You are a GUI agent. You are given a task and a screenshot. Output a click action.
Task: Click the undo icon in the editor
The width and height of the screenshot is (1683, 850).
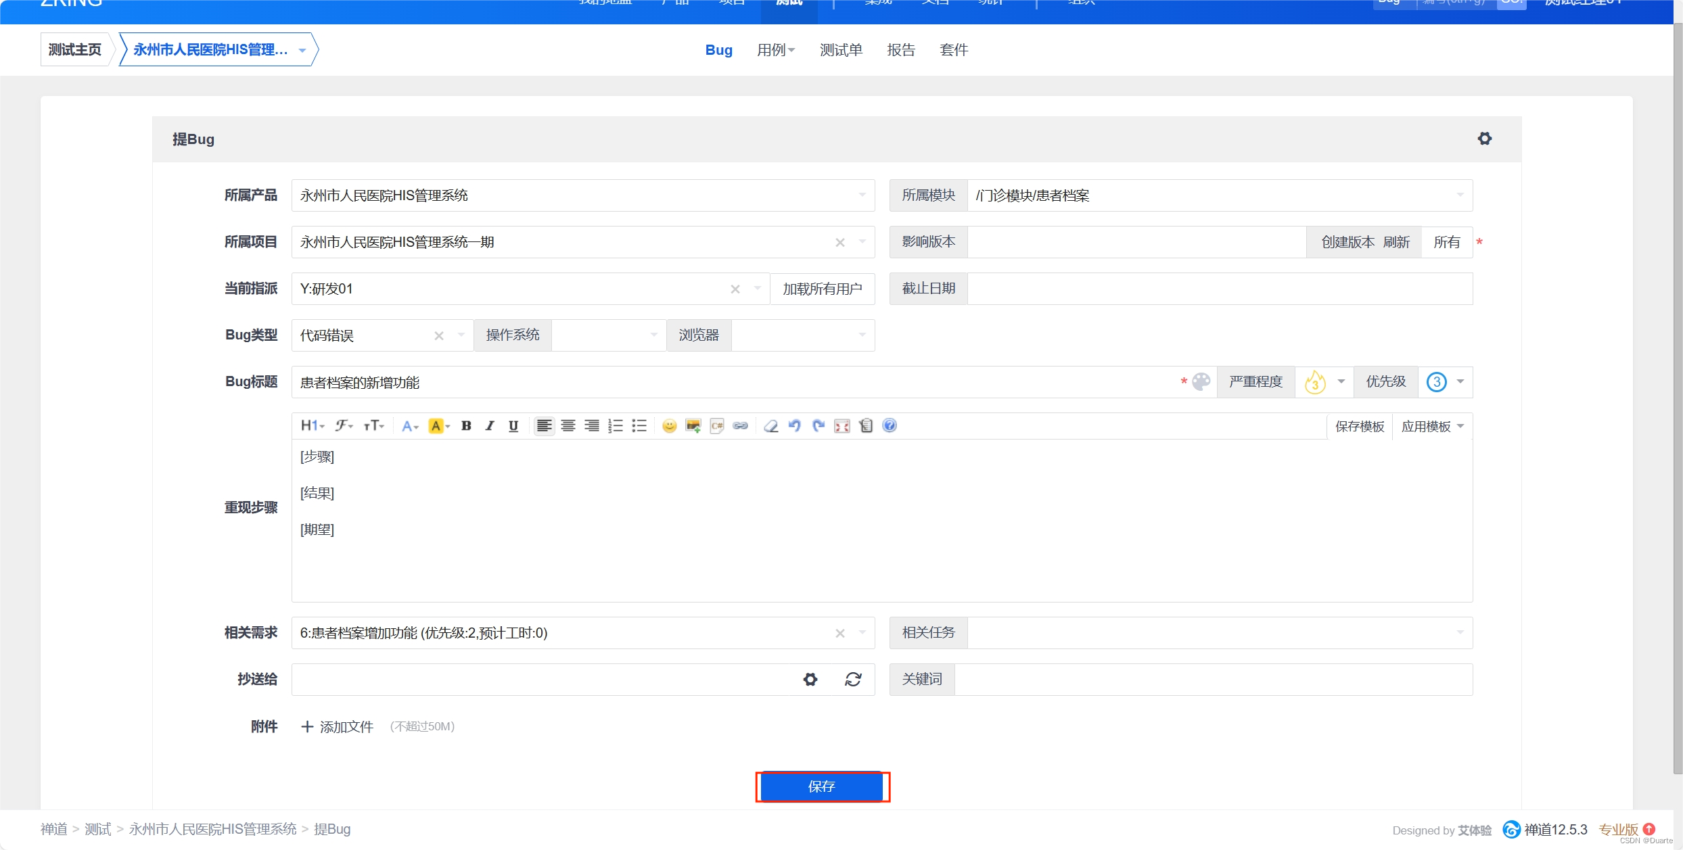click(x=795, y=426)
